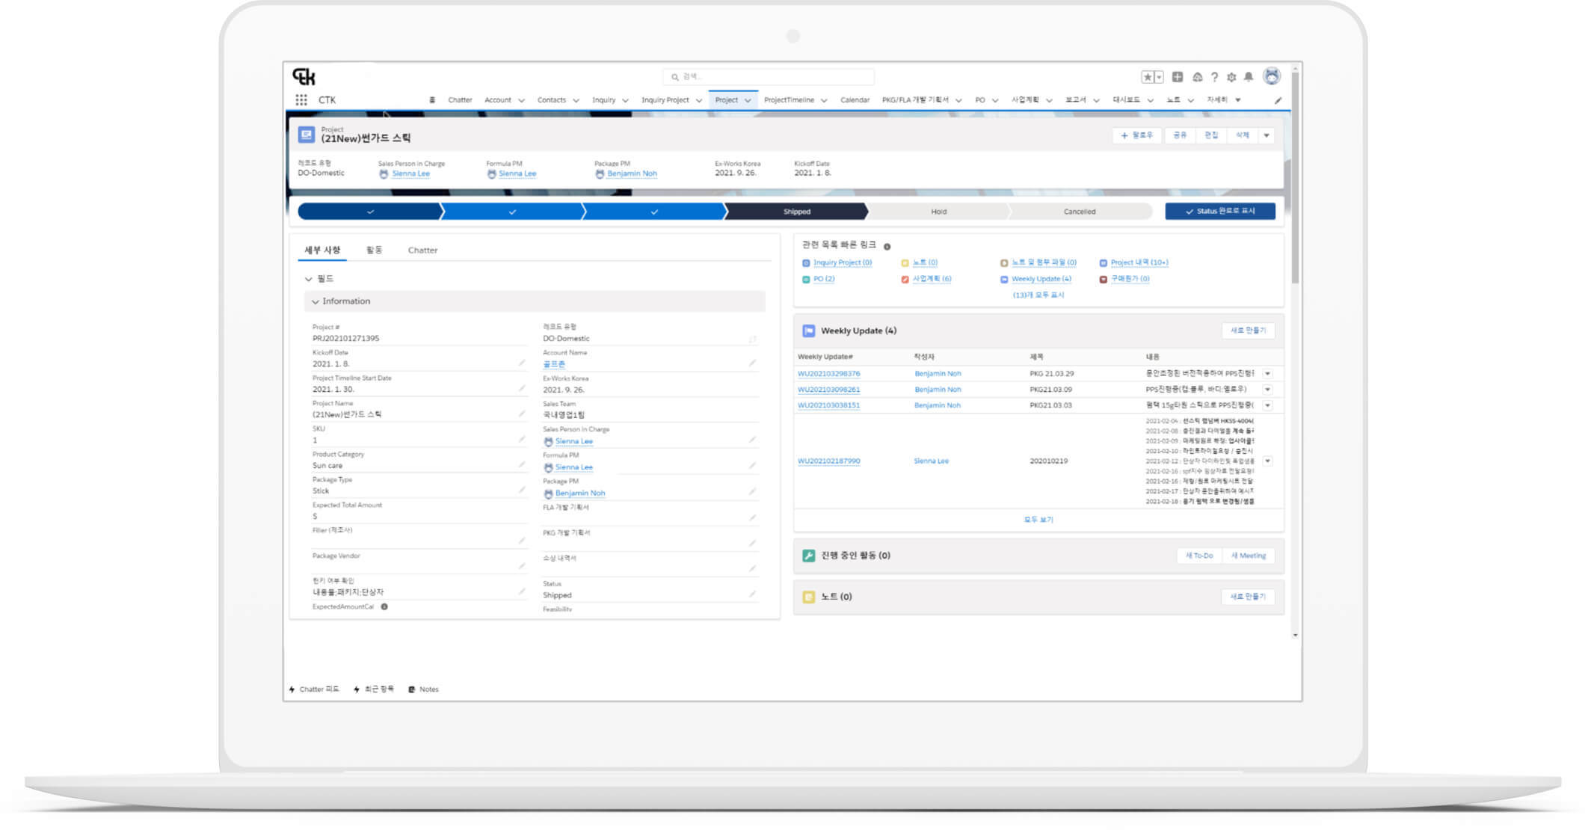Expand more actions arrow beside 삭제
The width and height of the screenshot is (1591, 830).
coord(1267,135)
